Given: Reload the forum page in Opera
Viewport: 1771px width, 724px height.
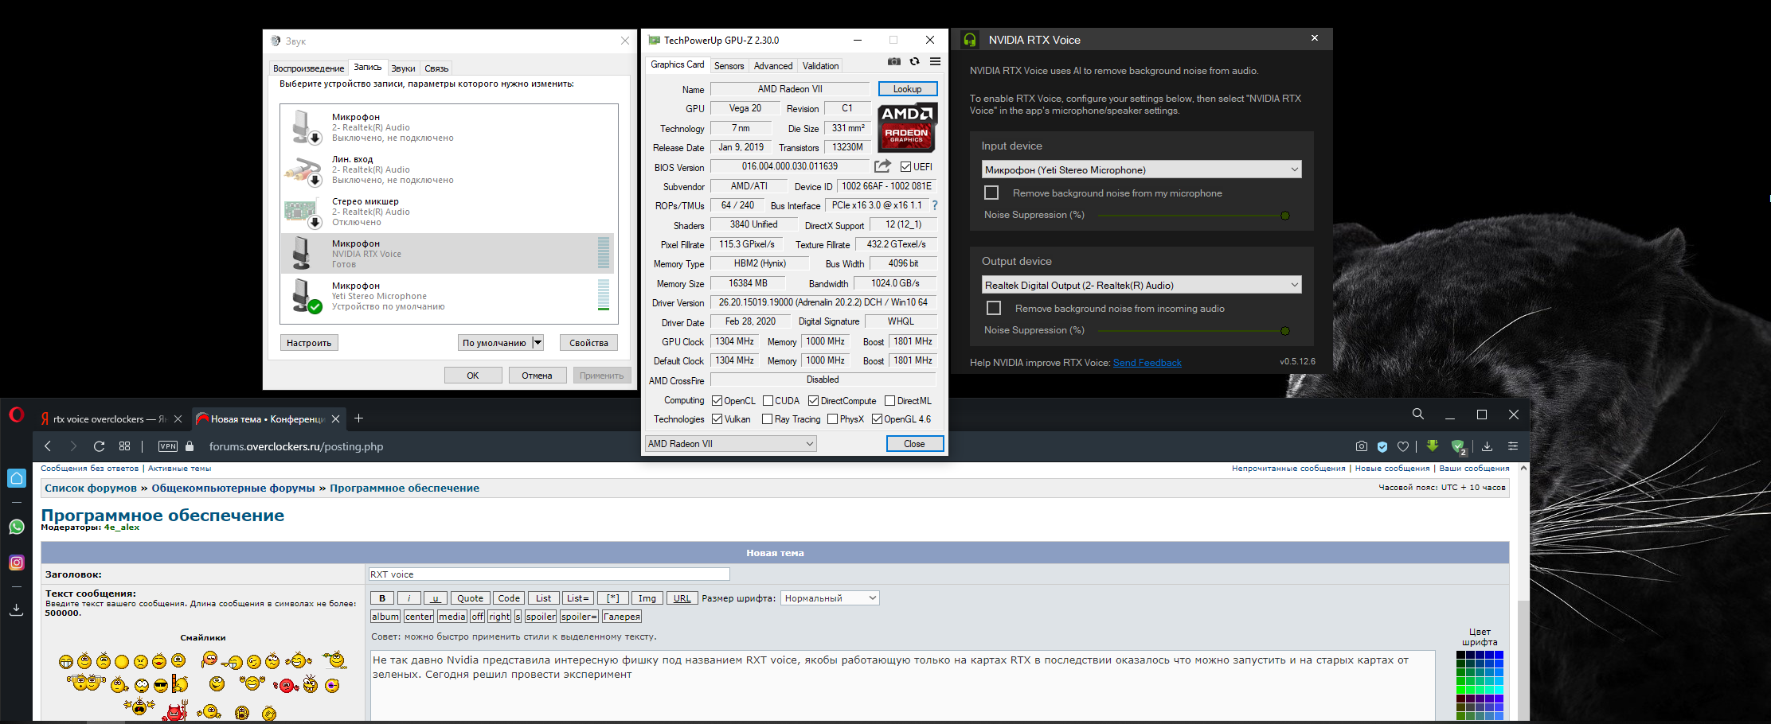Looking at the screenshot, I should coord(99,446).
